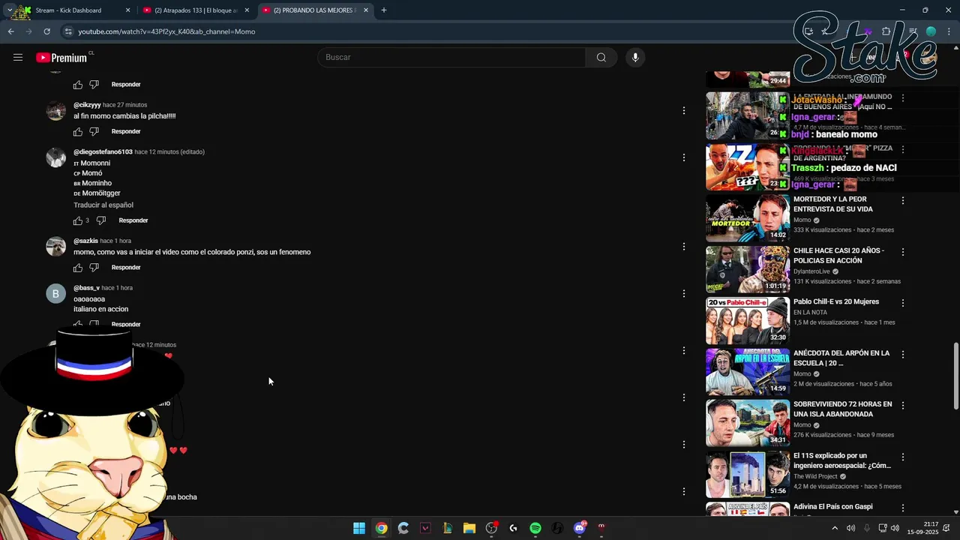Screen dimensions: 960x540
Task: Click the page vertical scrollbar thumb
Action: point(955,376)
